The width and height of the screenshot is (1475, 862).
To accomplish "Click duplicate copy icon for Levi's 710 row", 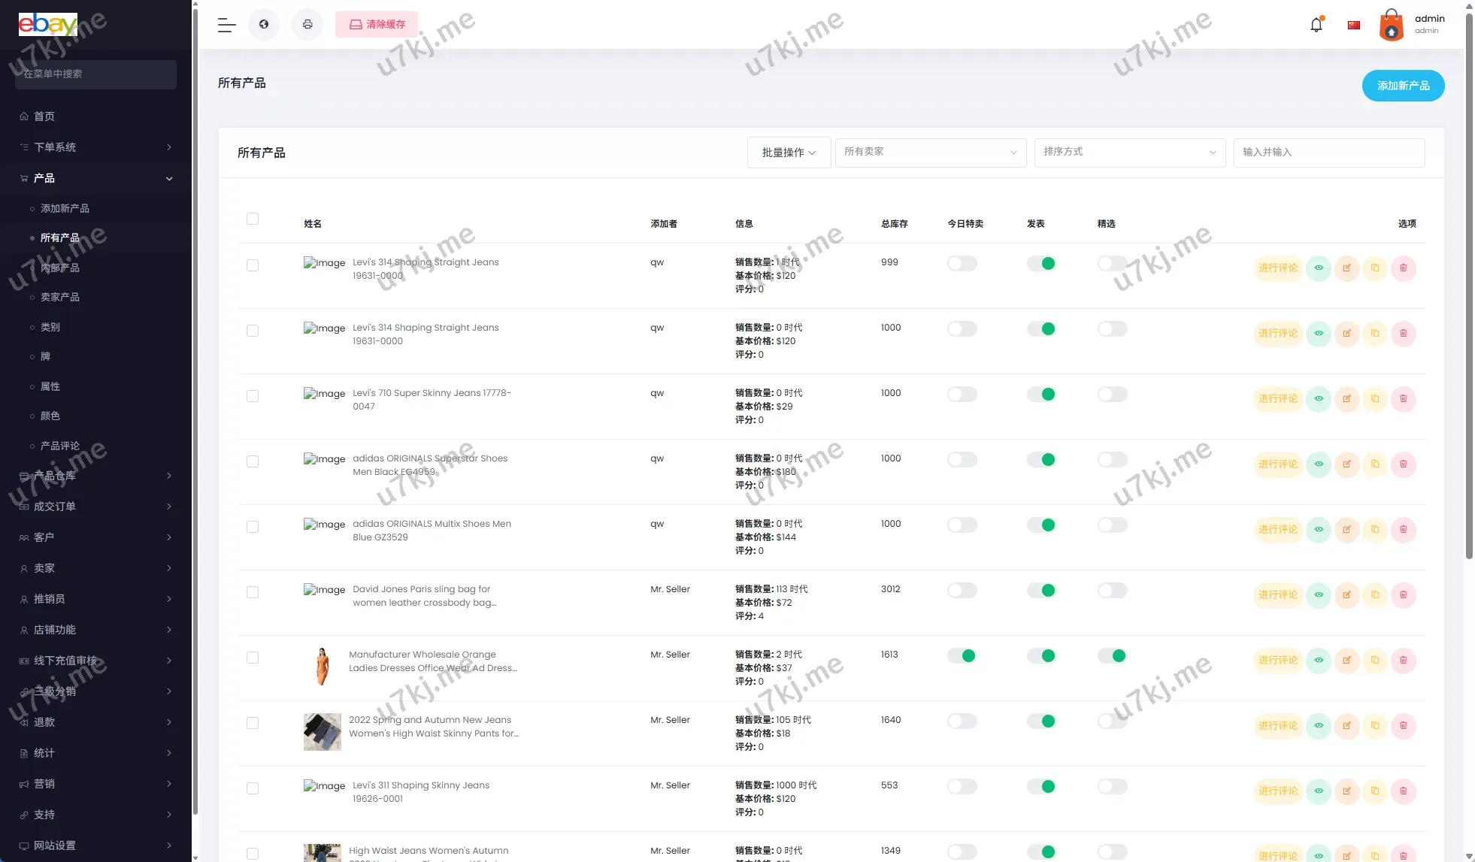I will 1375,399.
